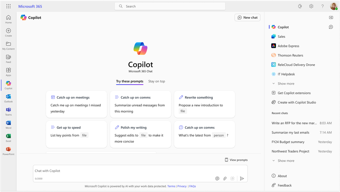Image resolution: width=340 pixels, height=192 pixels.
Task: Switch to Try these prompts tab
Action: [x=130, y=82]
